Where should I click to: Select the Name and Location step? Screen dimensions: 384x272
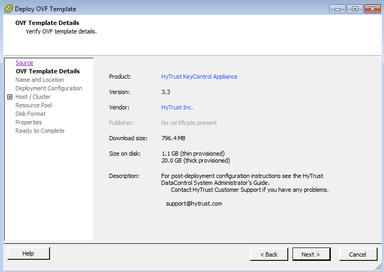click(x=40, y=80)
